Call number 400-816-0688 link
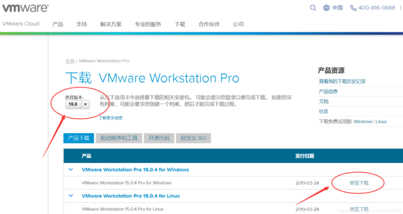Image resolution: width=403 pixels, height=214 pixels. click(377, 8)
